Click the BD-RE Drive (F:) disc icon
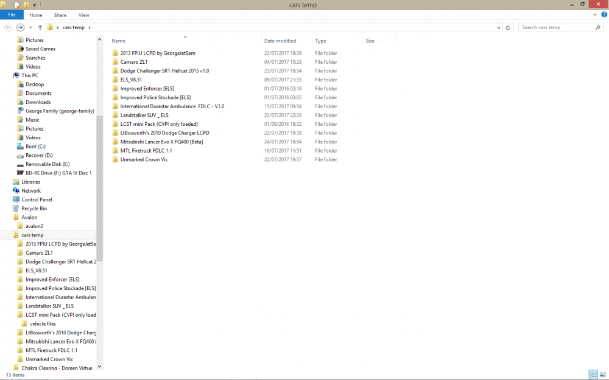 [x=20, y=173]
